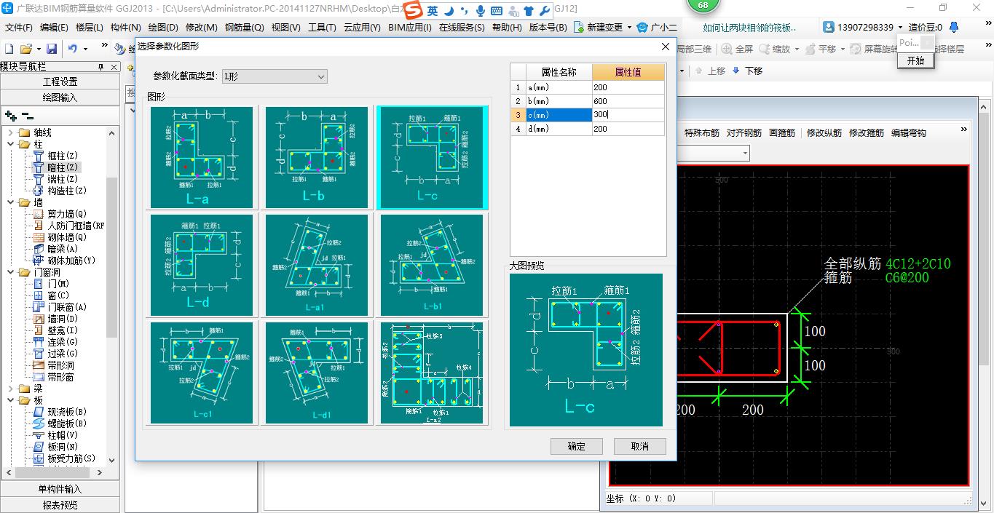Click the collapse-all minus icon in navigation panel

[x=28, y=116]
